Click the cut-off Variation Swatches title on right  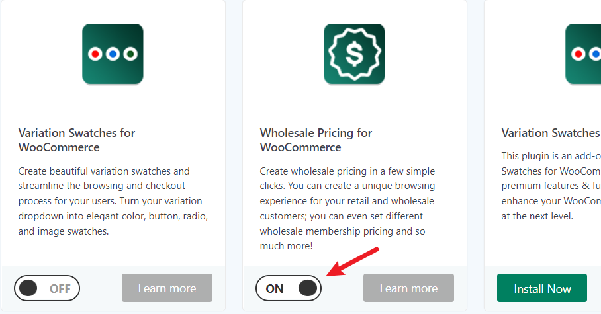click(x=551, y=133)
